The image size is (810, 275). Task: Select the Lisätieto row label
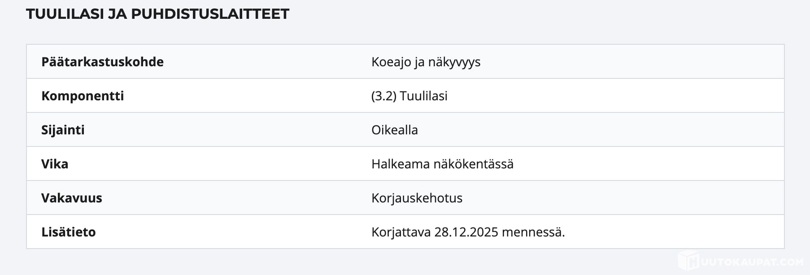pyautogui.click(x=69, y=232)
